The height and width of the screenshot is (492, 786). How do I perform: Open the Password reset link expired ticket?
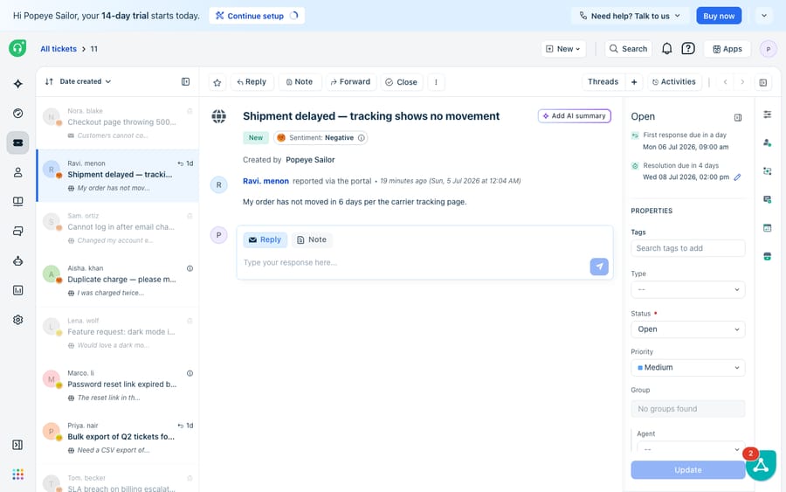pyautogui.click(x=118, y=385)
